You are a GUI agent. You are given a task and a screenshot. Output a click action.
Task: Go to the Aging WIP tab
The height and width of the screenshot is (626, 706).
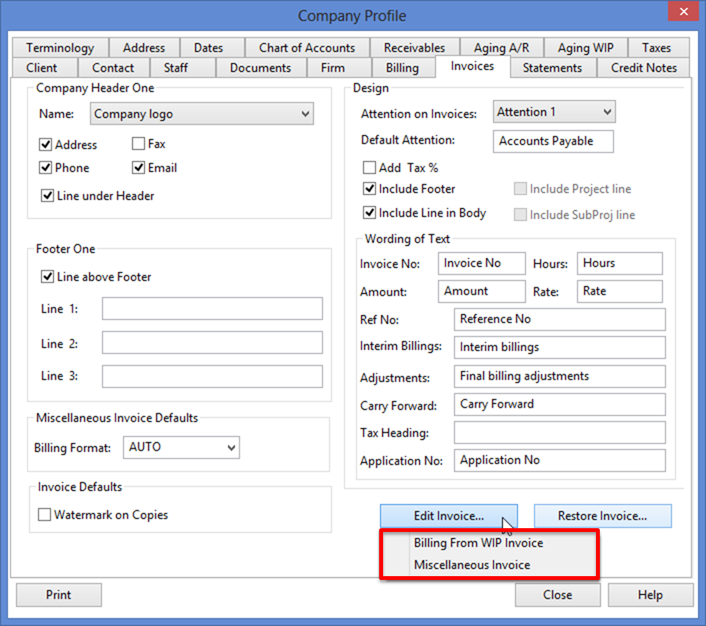pyautogui.click(x=585, y=48)
